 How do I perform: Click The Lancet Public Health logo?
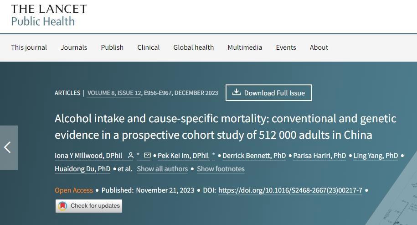click(48, 15)
